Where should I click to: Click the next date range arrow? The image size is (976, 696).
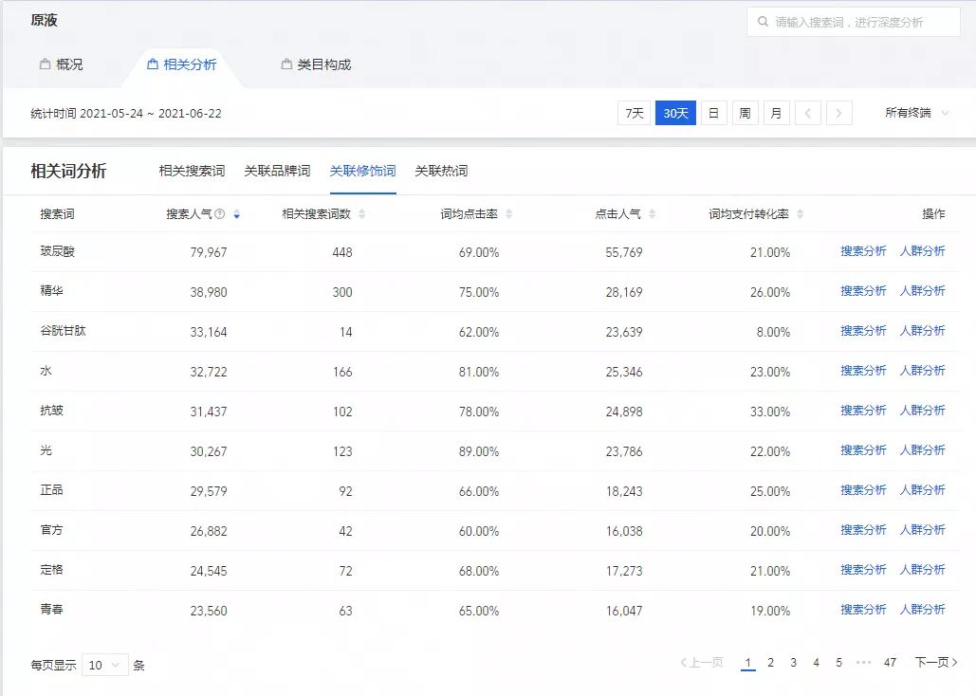tap(838, 112)
